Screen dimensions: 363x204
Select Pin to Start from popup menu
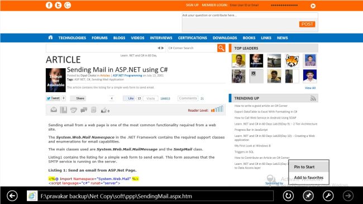click(x=309, y=167)
